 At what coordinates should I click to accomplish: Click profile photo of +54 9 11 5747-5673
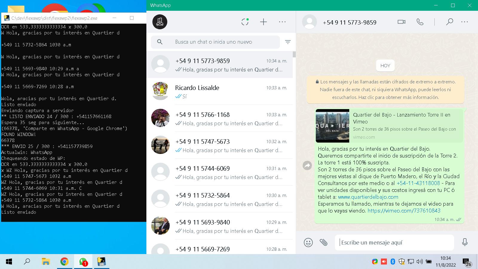pyautogui.click(x=160, y=145)
